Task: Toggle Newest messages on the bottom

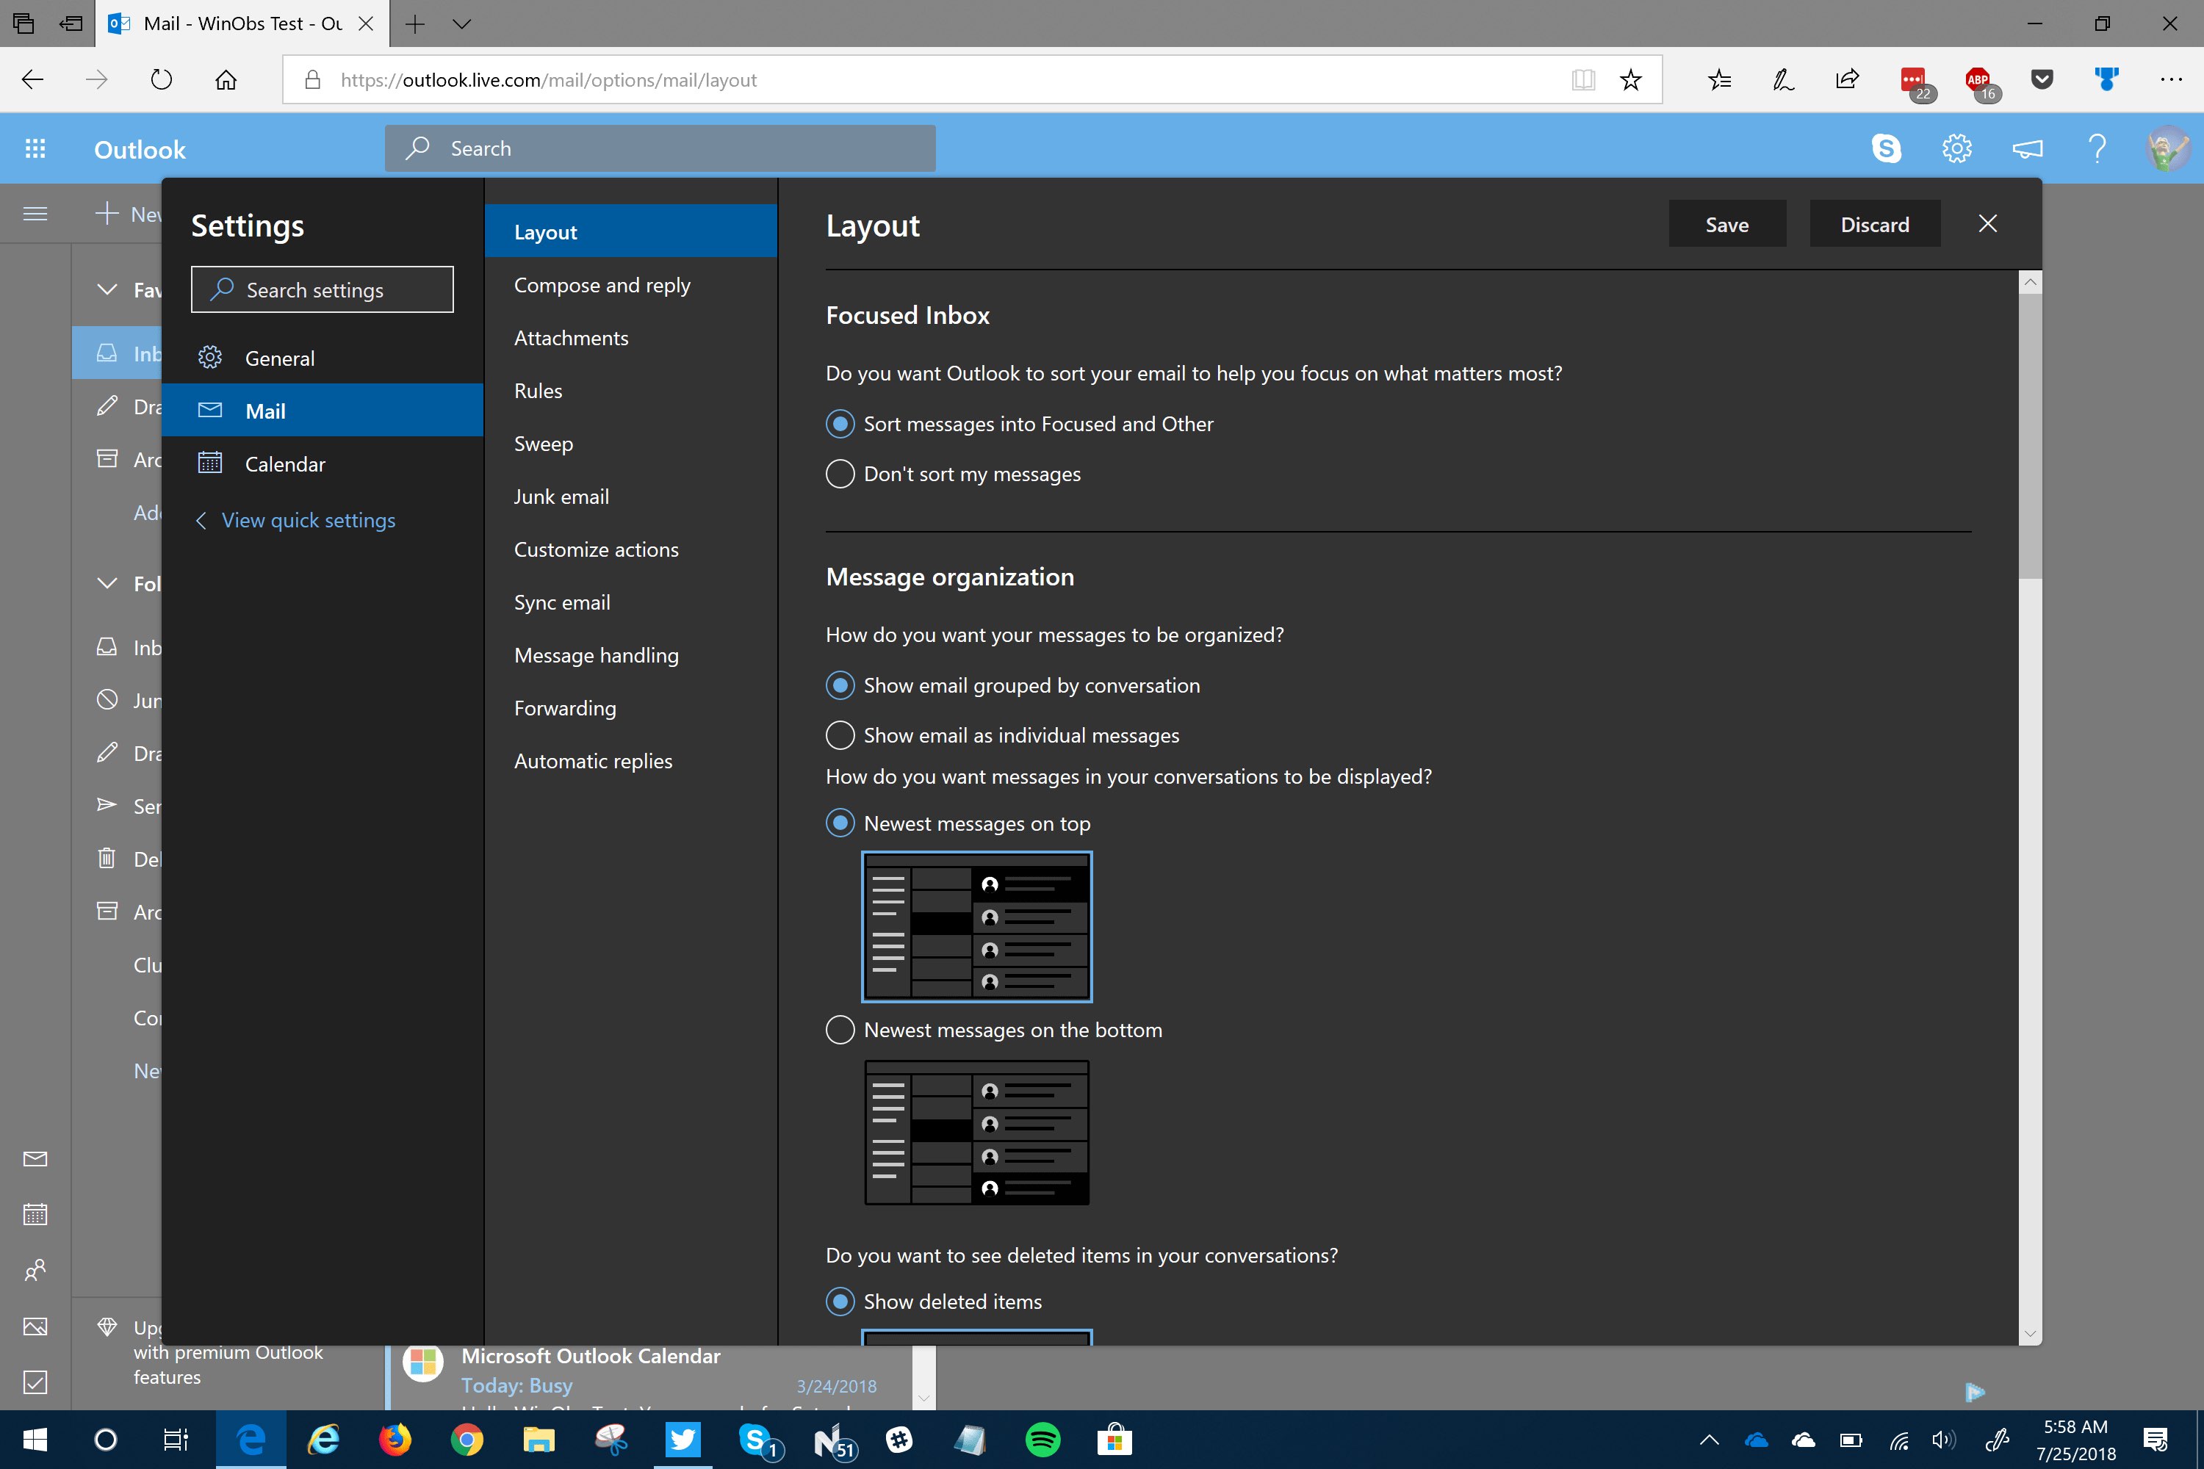Action: pos(838,1030)
